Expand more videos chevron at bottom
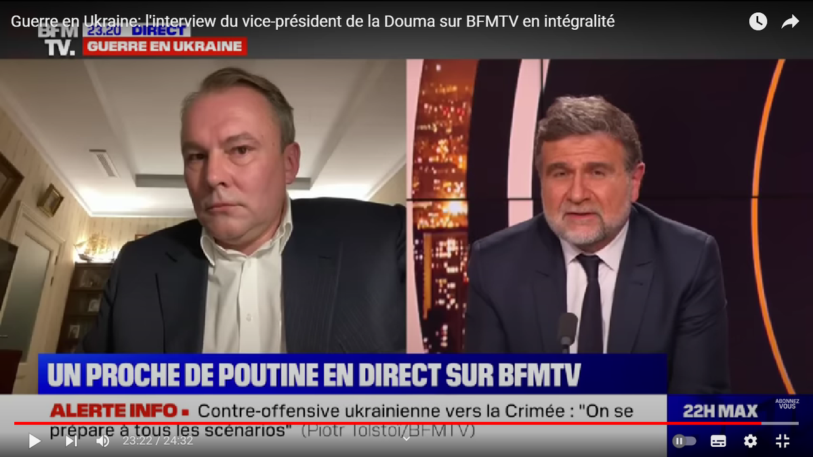 point(406,438)
